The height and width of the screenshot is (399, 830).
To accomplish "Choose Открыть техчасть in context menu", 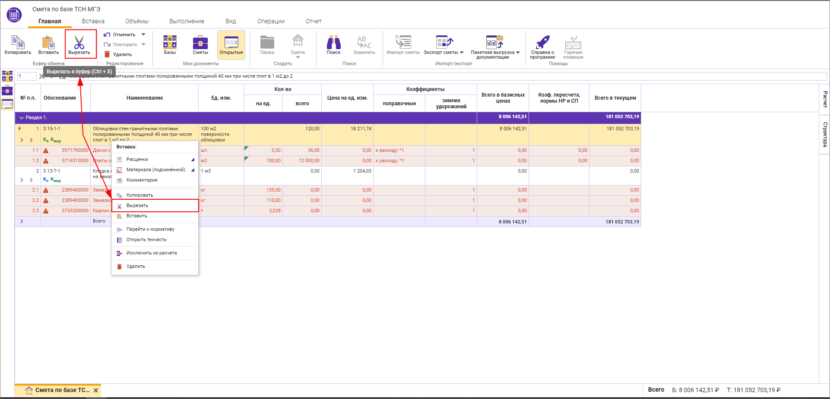I will [155, 240].
